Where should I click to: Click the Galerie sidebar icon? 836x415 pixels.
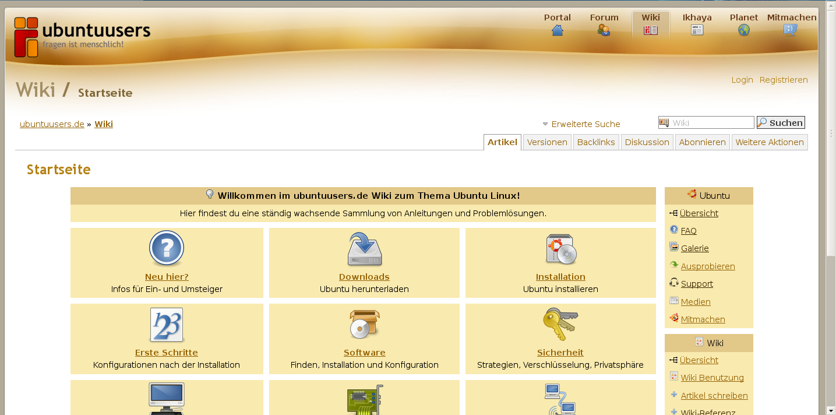click(674, 247)
